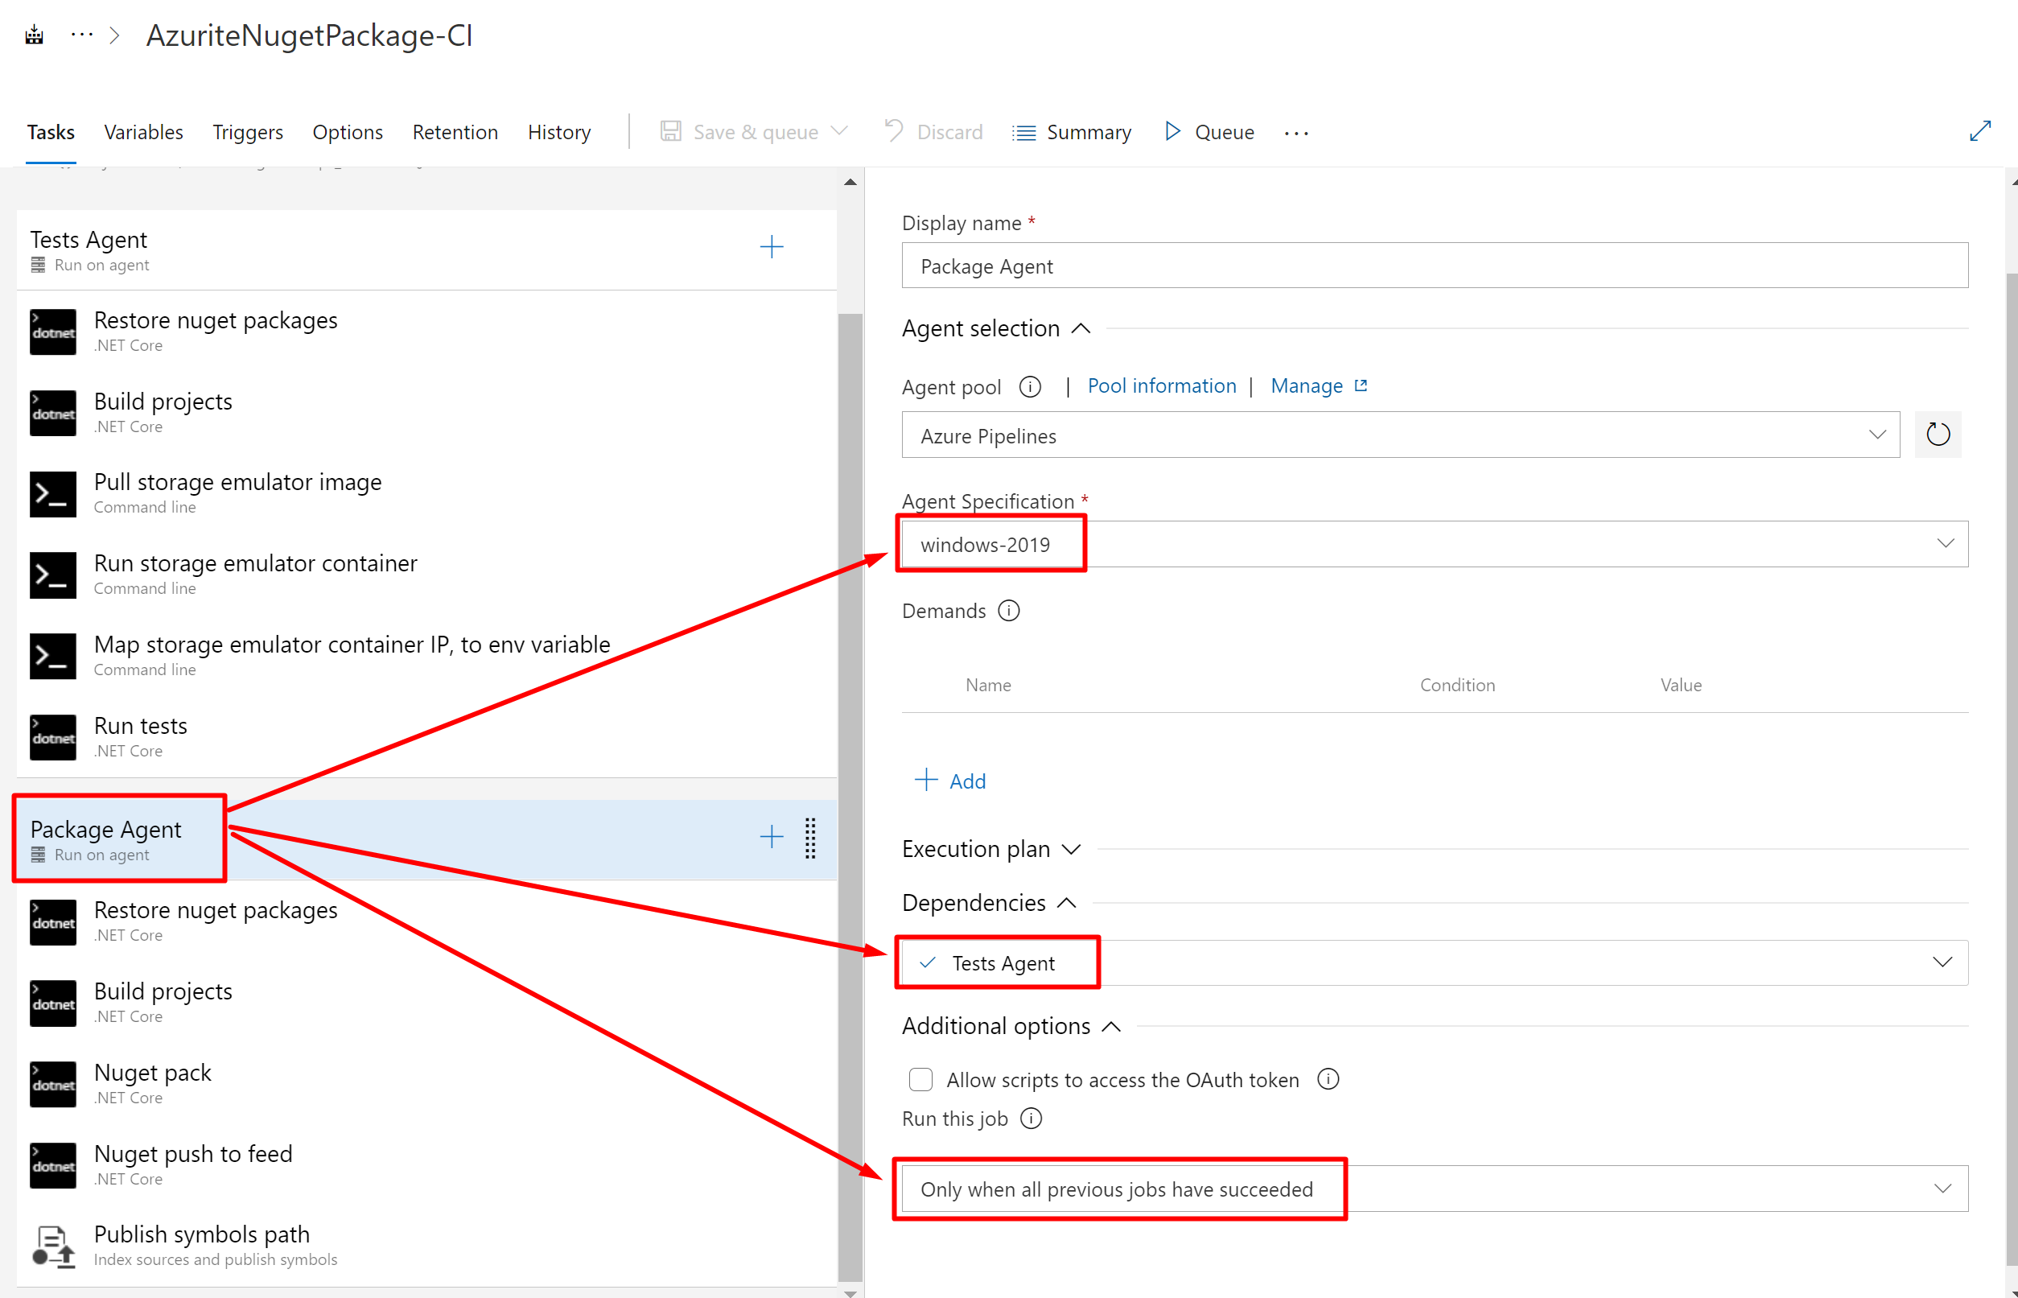The image size is (2018, 1298).
Task: Switch to the Triggers tab
Action: [248, 132]
